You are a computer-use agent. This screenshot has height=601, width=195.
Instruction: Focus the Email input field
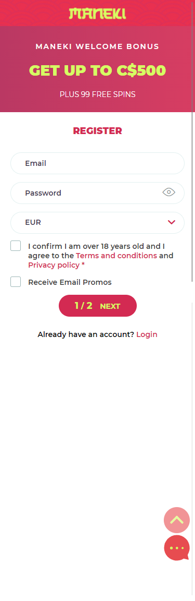(98, 163)
